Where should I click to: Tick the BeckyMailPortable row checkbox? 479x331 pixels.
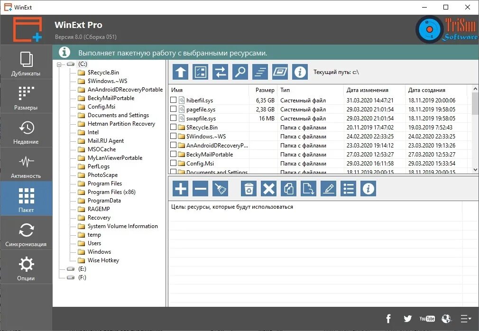coord(173,154)
